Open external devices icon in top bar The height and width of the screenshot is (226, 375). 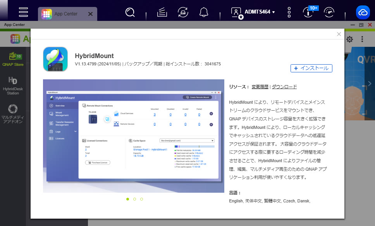tap(182, 12)
